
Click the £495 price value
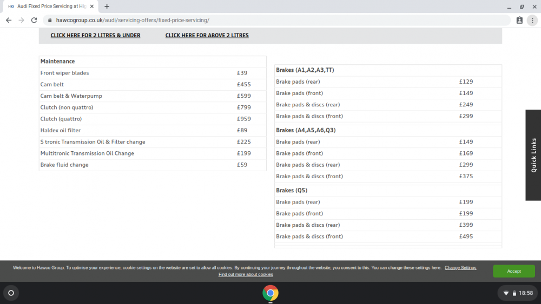click(466, 237)
